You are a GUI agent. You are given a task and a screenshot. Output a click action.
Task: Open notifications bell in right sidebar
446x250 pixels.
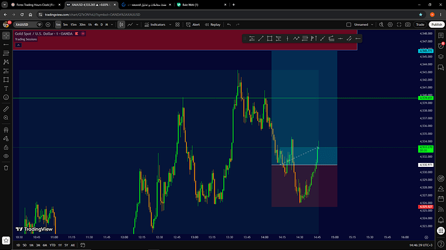pos(441,220)
